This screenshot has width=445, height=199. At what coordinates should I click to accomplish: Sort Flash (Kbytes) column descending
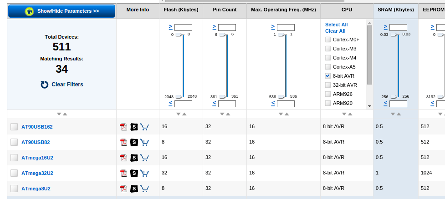click(178, 114)
